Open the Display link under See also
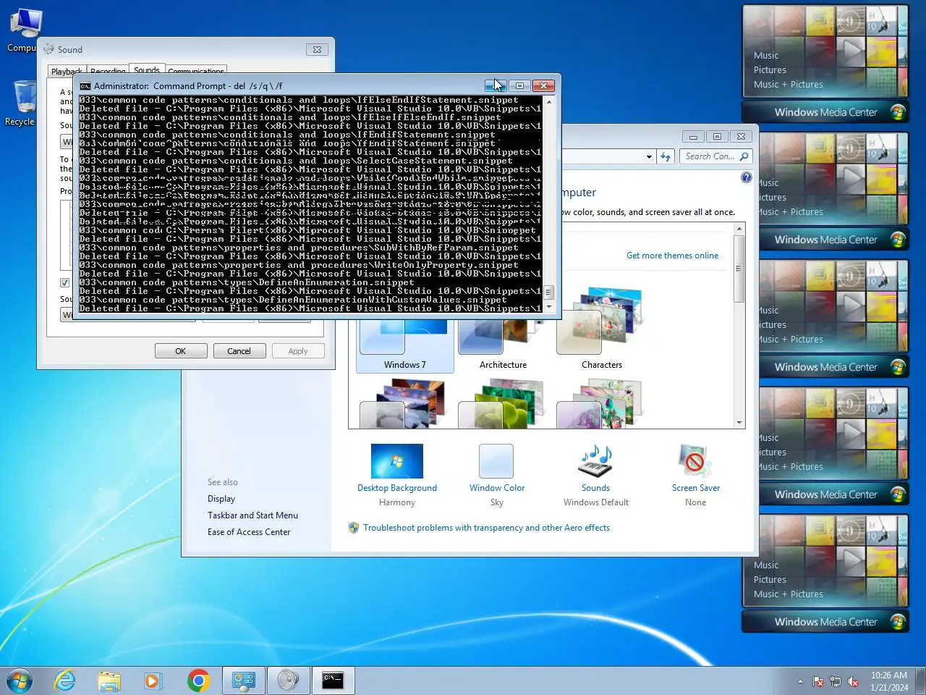The height and width of the screenshot is (695, 926). [x=221, y=499]
